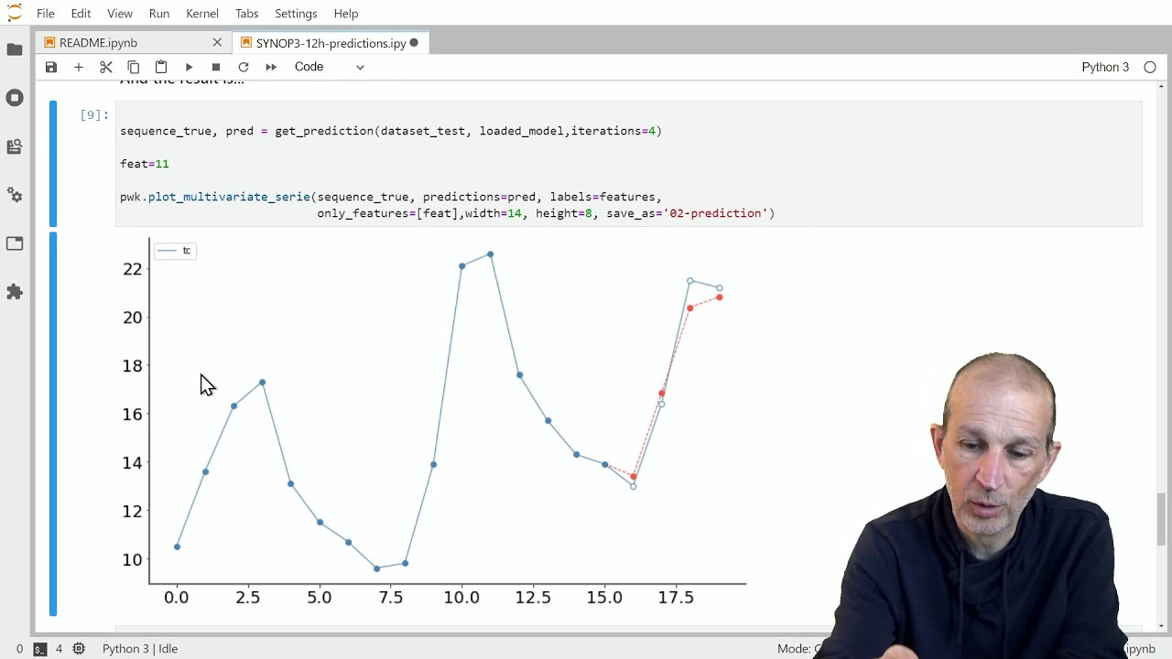Close the README.ipynb tab
This screenshot has width=1172, height=659.
pyautogui.click(x=217, y=42)
